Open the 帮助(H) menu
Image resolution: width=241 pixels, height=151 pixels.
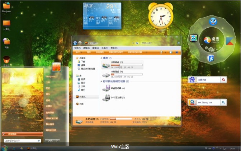114,48
